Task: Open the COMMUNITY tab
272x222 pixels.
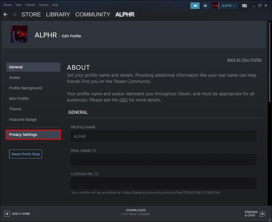Action: coord(93,14)
